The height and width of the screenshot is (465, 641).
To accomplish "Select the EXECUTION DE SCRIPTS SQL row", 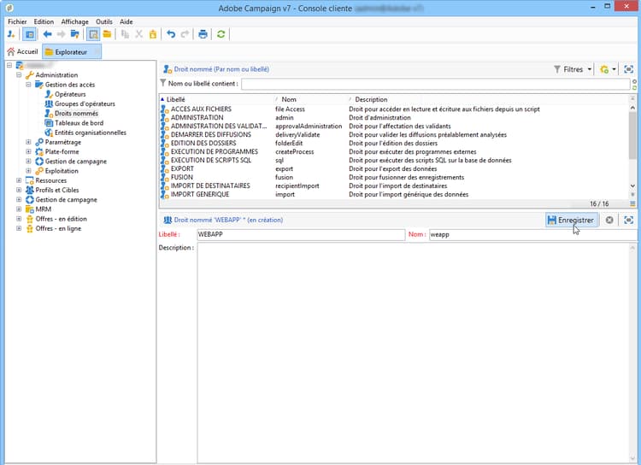I will 394,161.
